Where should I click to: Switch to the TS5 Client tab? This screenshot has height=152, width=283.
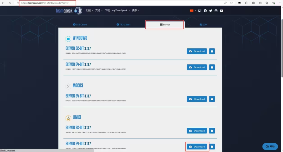[x=80, y=25]
